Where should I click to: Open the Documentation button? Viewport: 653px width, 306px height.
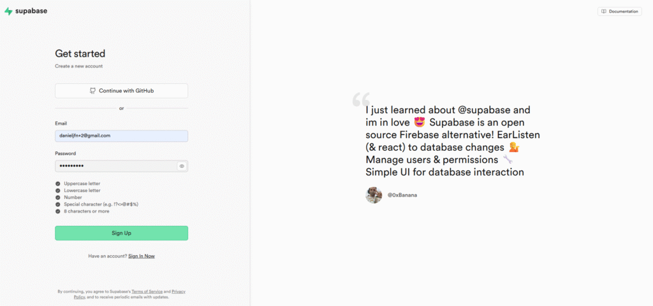tap(619, 11)
